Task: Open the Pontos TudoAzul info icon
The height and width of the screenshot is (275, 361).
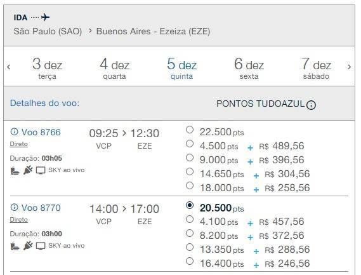Action: [311, 105]
